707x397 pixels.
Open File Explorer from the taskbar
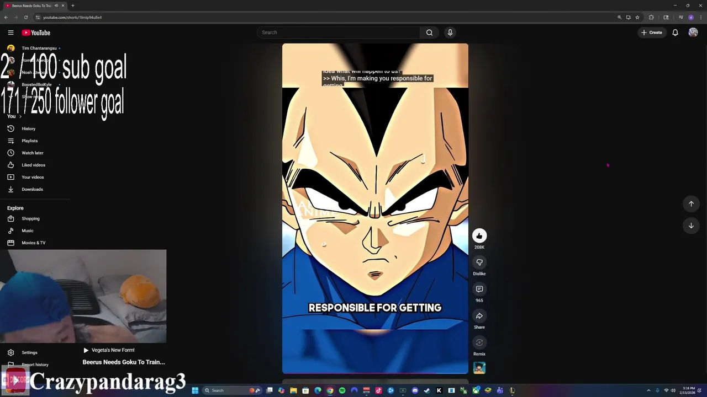[x=293, y=390]
